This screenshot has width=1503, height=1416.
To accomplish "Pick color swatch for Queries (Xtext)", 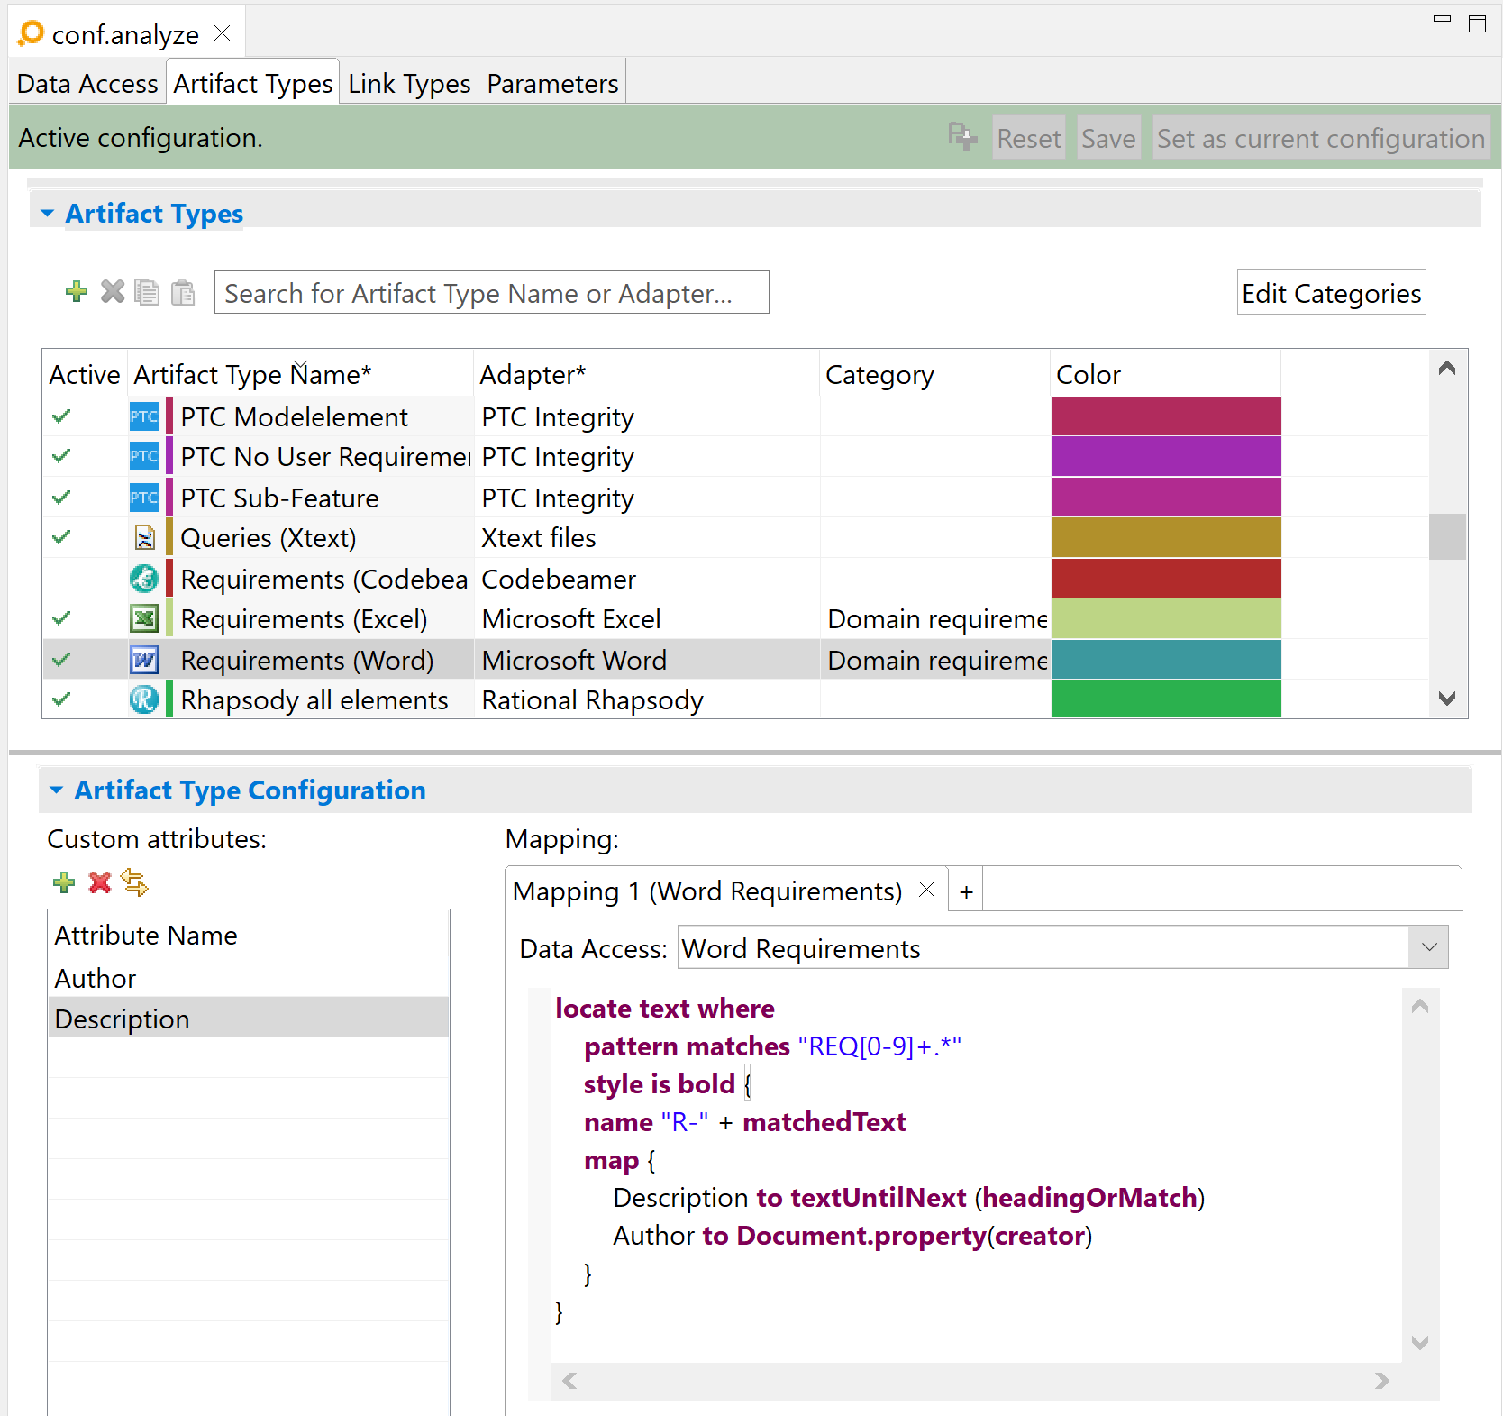I will point(1166,538).
